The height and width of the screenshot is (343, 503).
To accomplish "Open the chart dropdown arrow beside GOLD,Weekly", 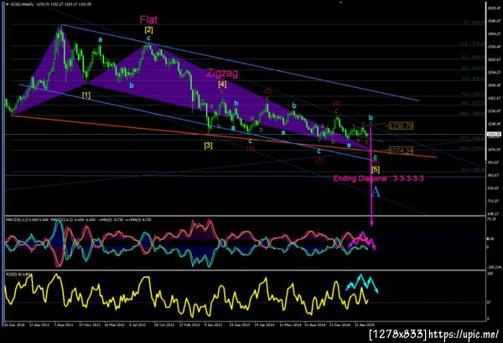I will [x=8, y=4].
